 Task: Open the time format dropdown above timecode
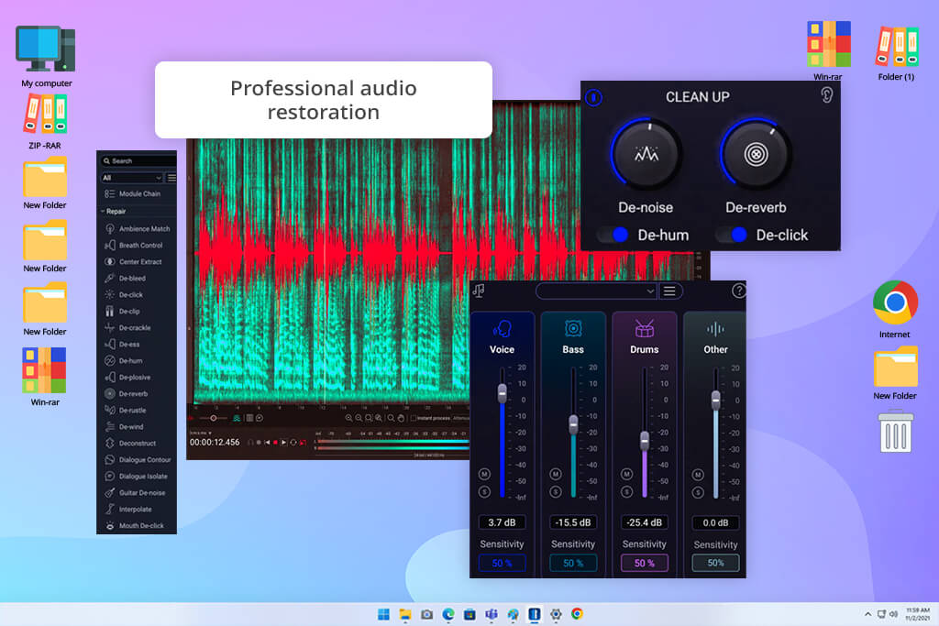[x=201, y=433]
